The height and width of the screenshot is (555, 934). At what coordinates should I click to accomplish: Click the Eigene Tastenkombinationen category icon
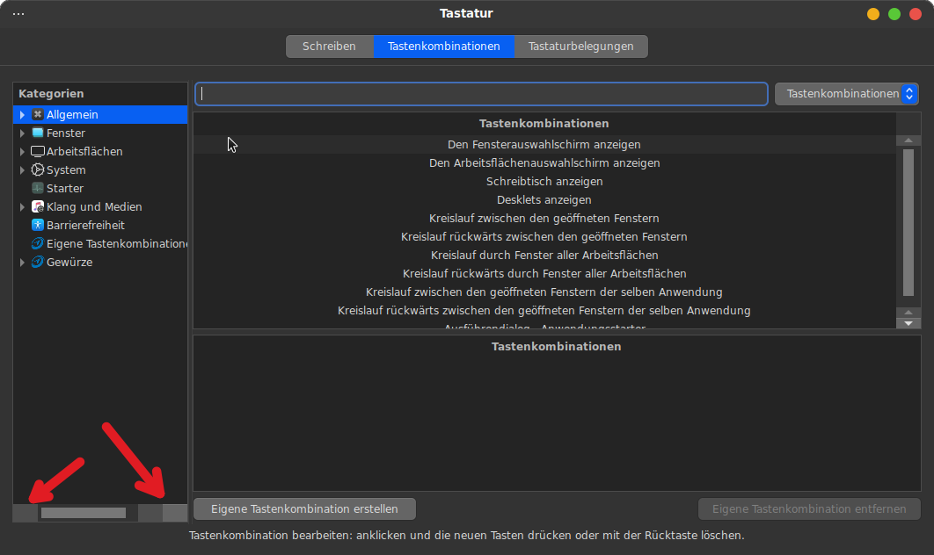point(38,244)
